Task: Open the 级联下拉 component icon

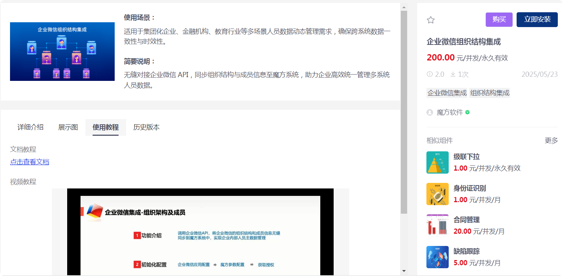Action: coord(438,162)
